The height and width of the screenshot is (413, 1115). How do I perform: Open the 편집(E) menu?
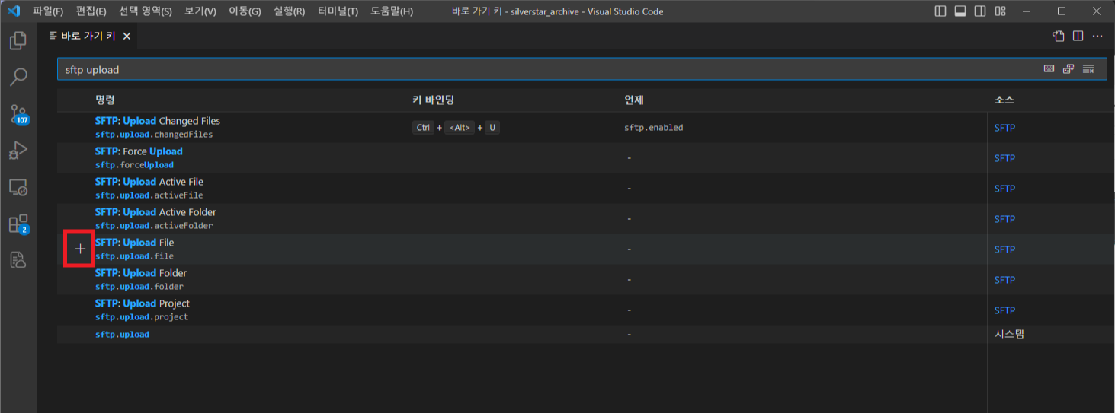[x=91, y=11]
